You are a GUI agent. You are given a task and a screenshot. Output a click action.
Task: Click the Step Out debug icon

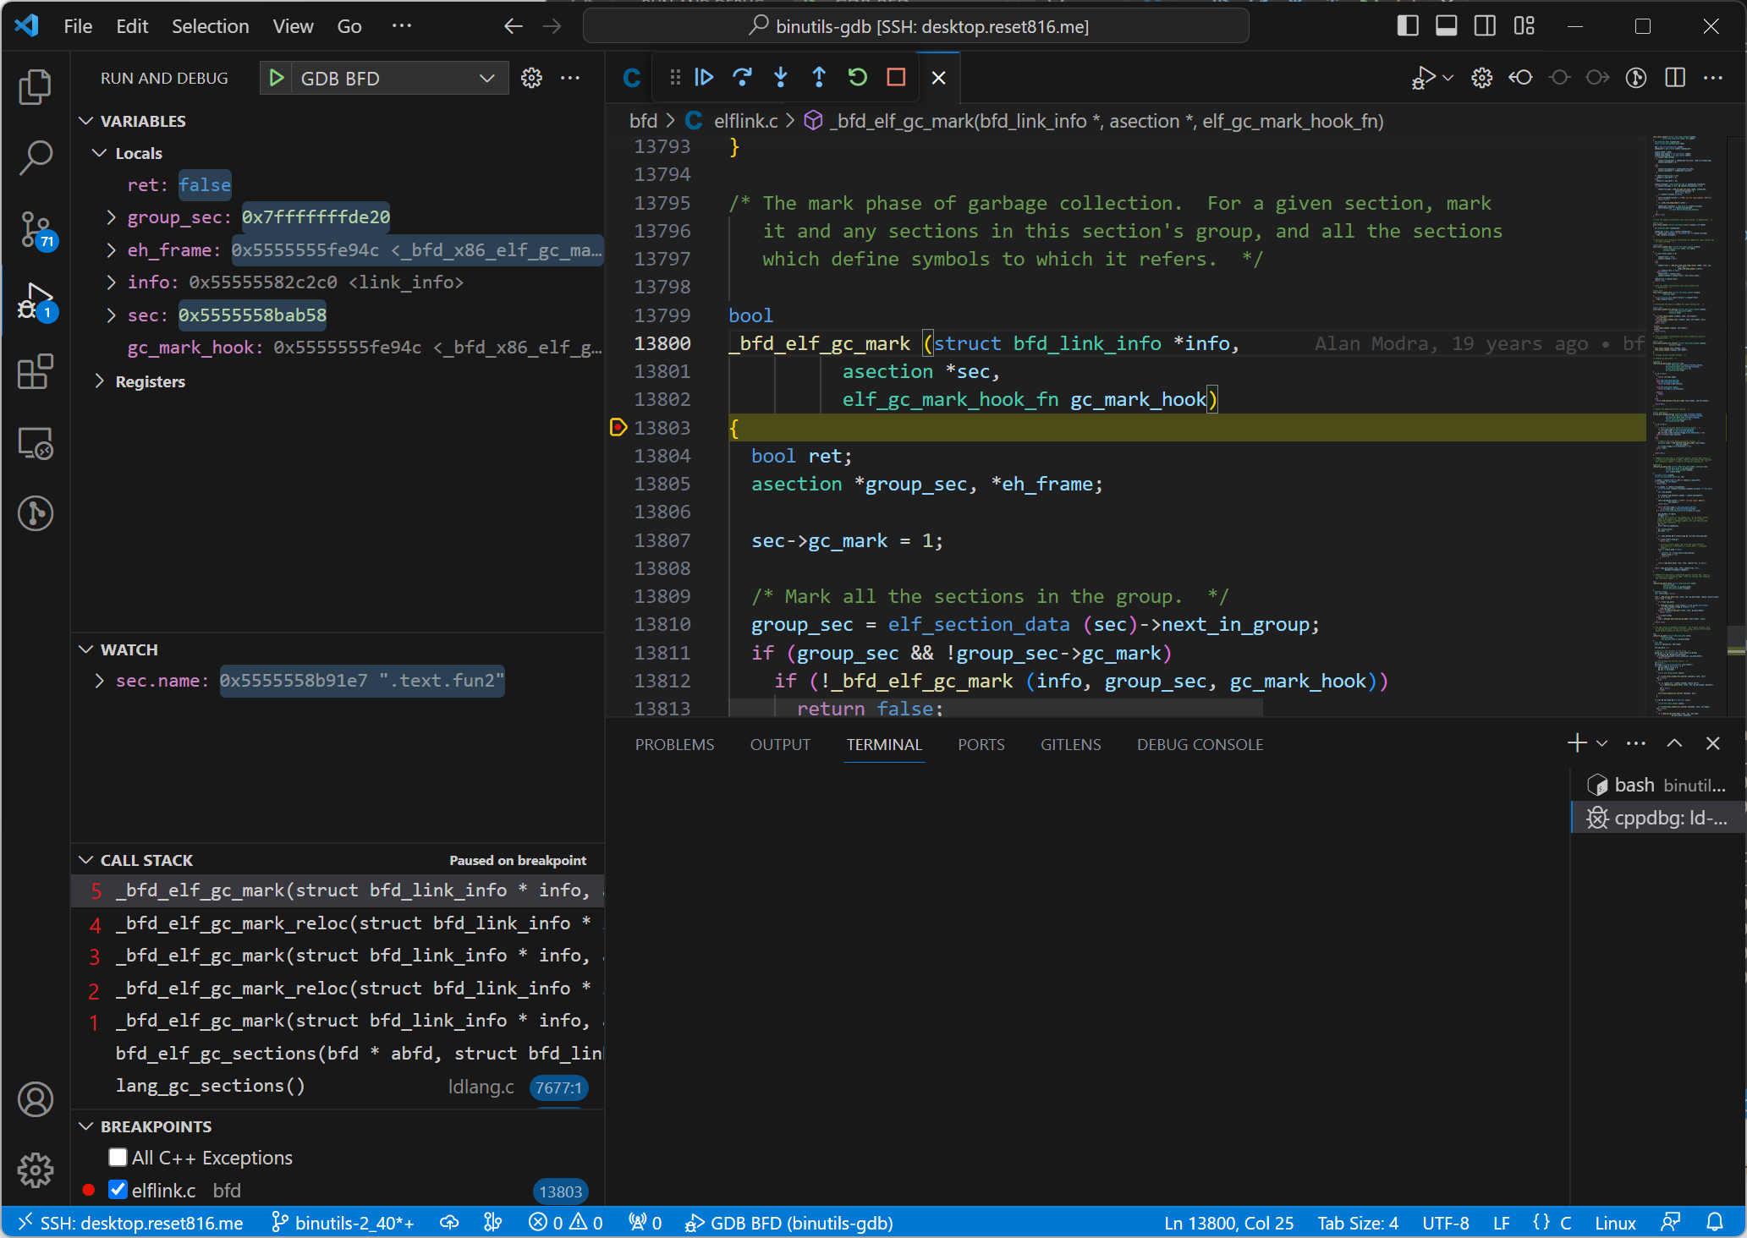(817, 78)
